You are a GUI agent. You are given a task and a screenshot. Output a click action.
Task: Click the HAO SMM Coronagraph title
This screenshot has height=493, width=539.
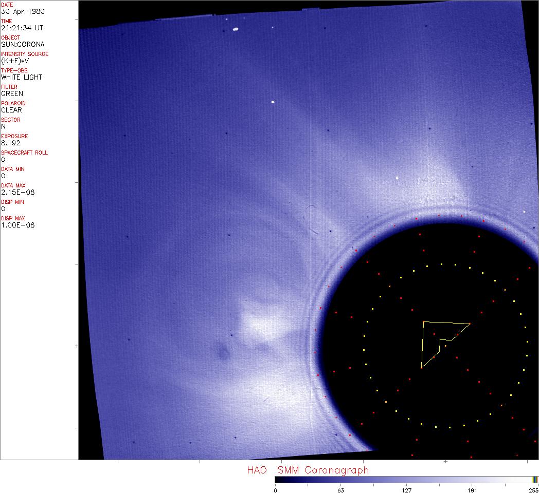[308, 470]
